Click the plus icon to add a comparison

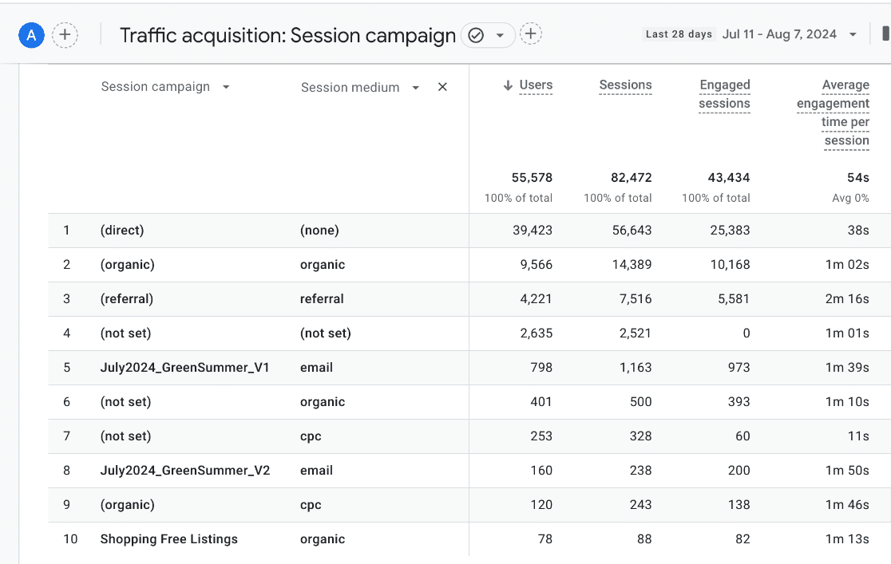[65, 35]
